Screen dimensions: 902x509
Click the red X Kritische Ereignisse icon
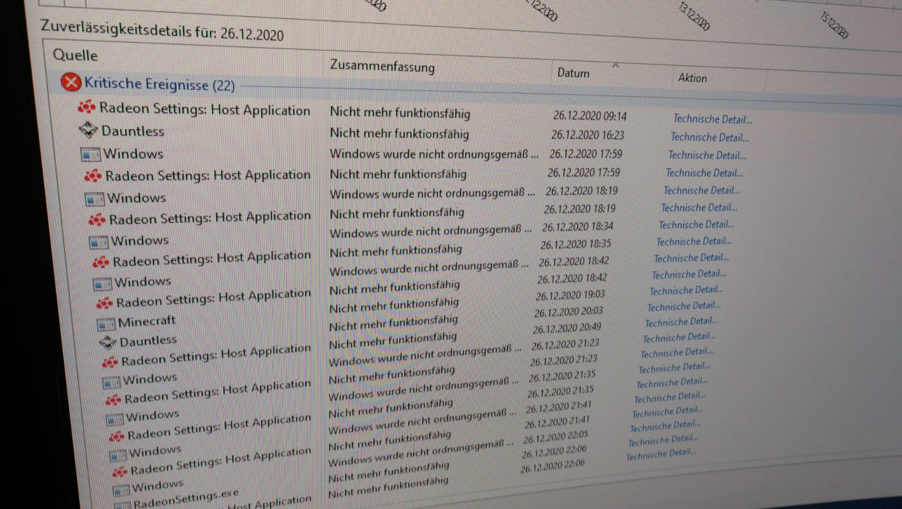[x=71, y=82]
